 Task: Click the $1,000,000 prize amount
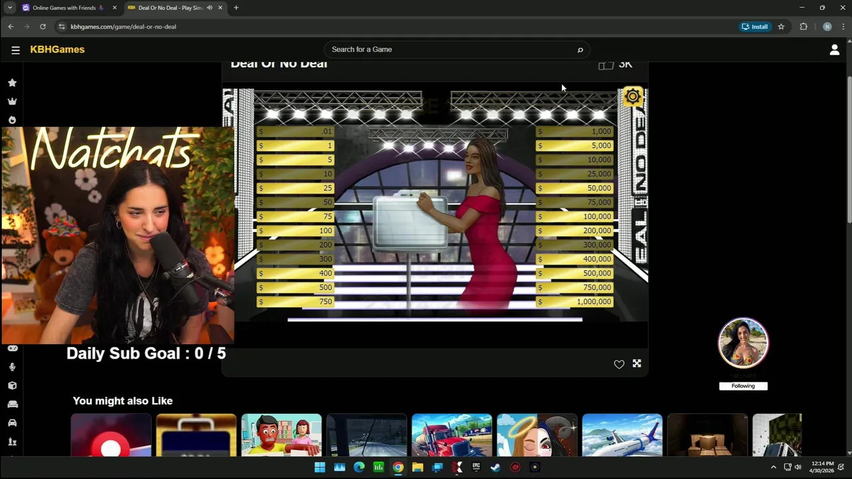click(x=574, y=302)
